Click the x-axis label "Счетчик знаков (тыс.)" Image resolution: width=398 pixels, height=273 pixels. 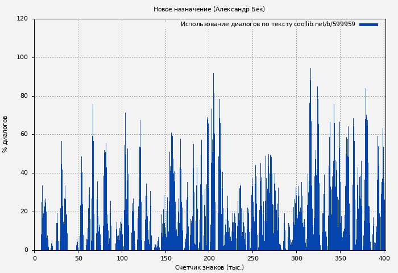tap(209, 267)
